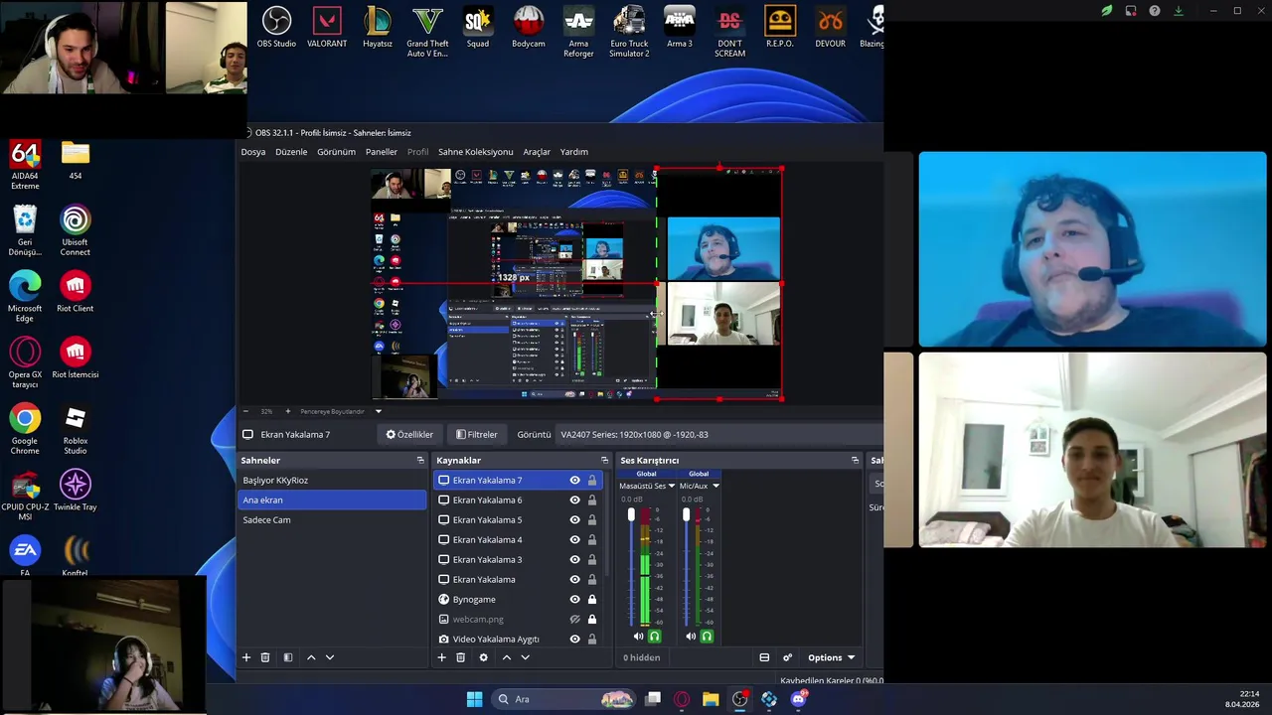Expand the Mic/Aux channel dropdown
Image resolution: width=1272 pixels, height=715 pixels.
[x=715, y=487]
